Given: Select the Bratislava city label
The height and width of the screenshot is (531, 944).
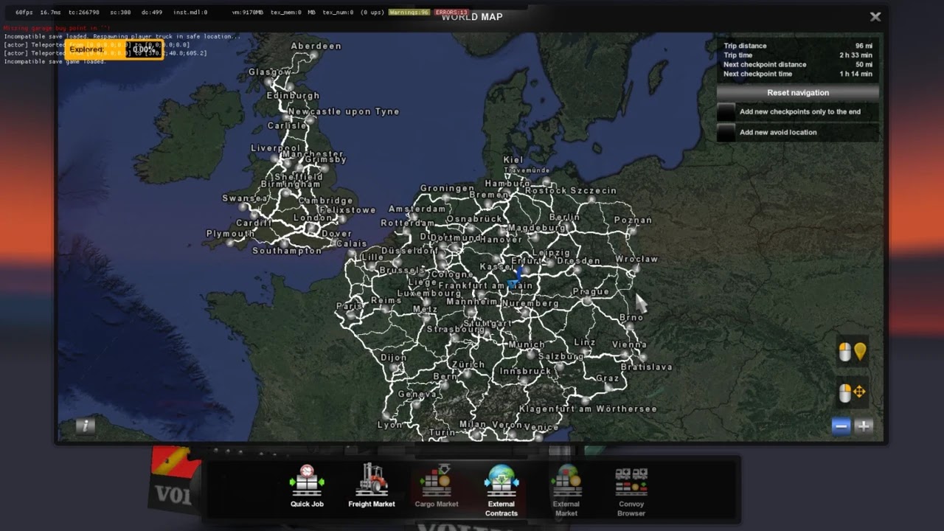Looking at the screenshot, I should [646, 367].
